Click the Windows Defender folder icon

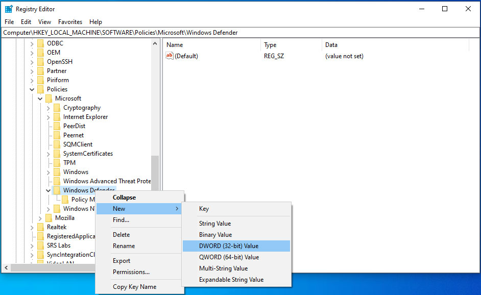pyautogui.click(x=57, y=190)
